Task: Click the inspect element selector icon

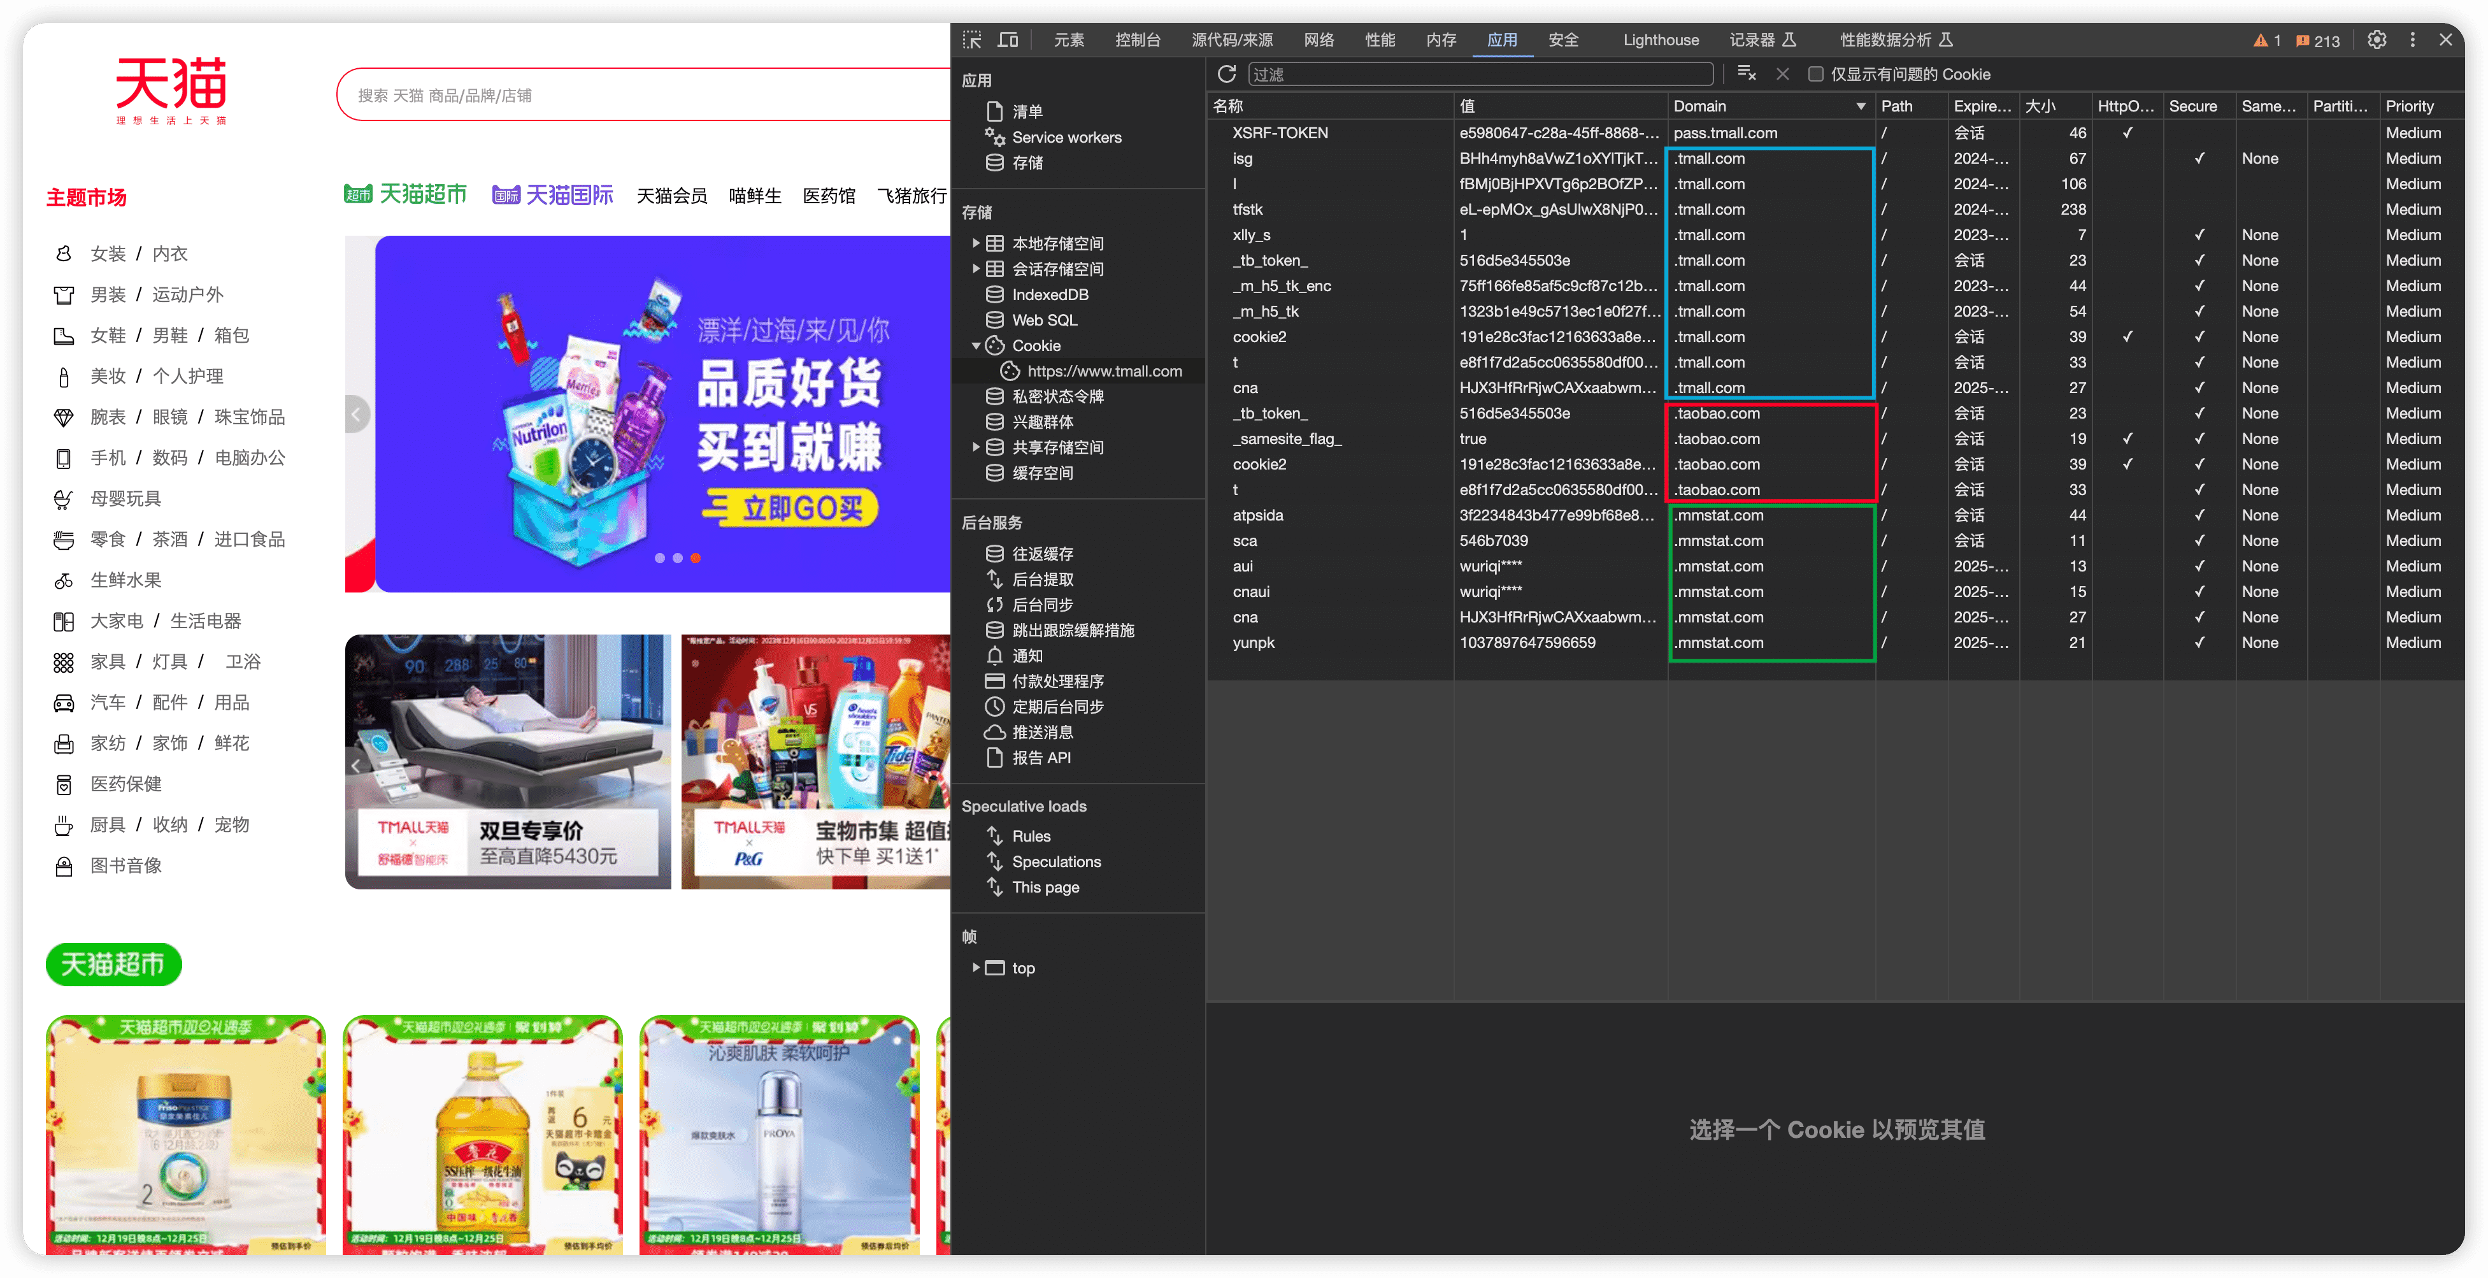Action: (x=973, y=39)
